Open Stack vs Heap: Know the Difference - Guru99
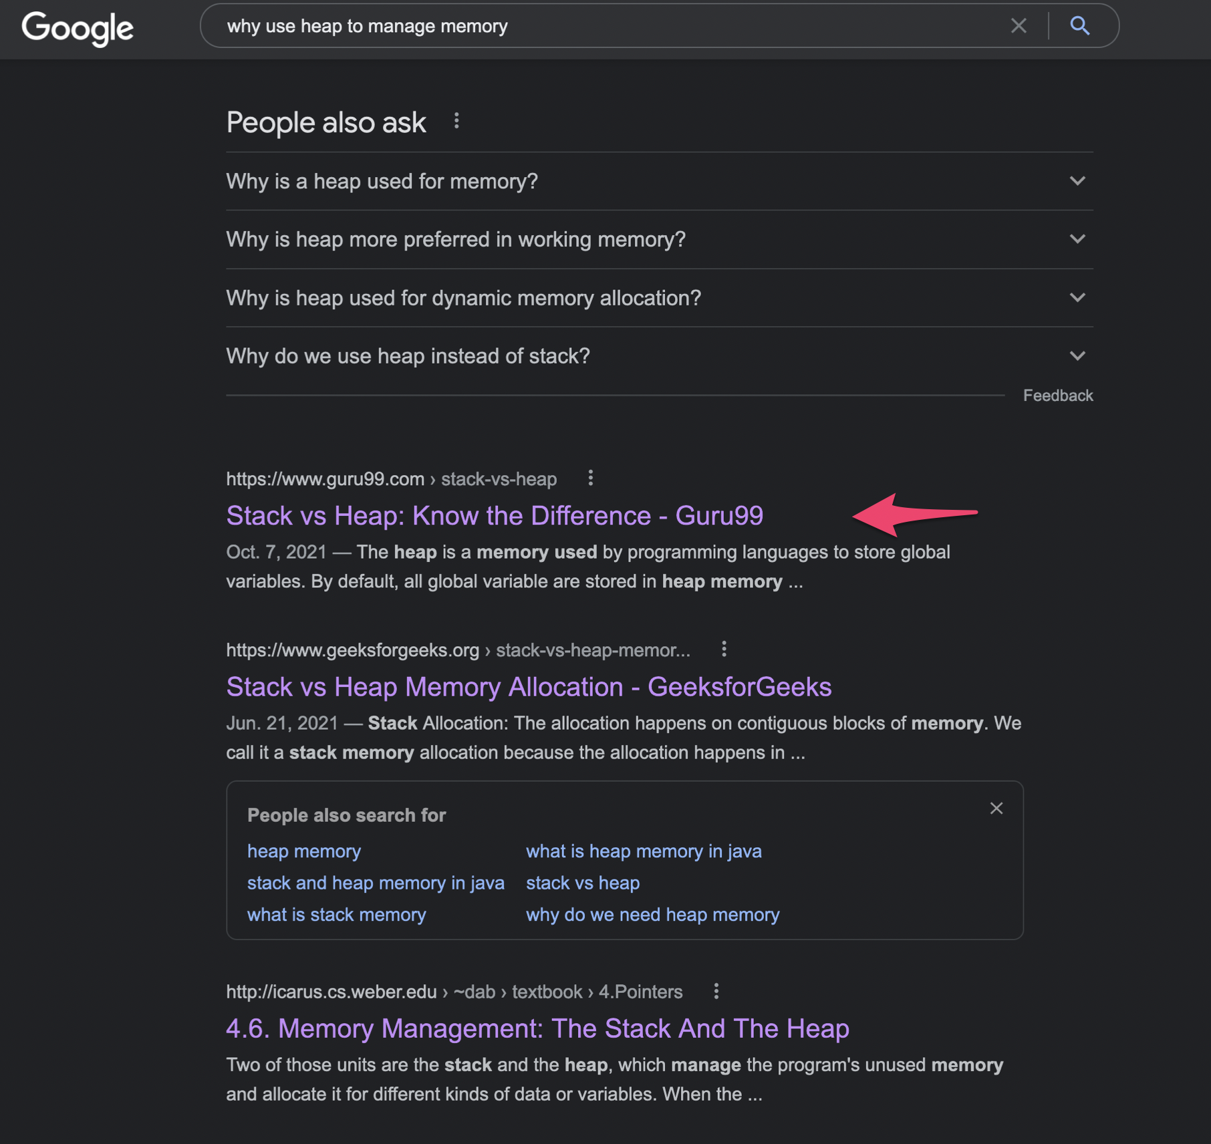The image size is (1211, 1144). tap(495, 516)
